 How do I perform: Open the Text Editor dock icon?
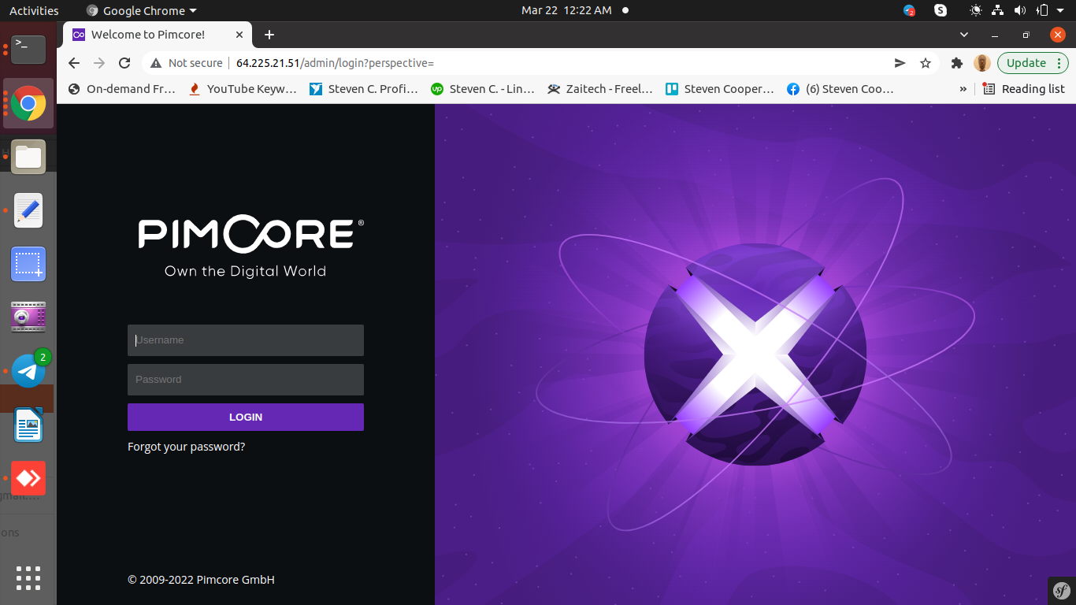click(28, 210)
